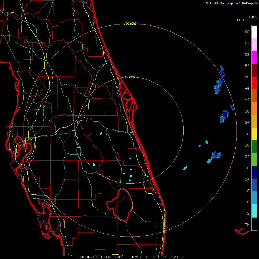The height and width of the screenshot is (259, 259).
Task: Click the 6 legend value
Action: tap(248, 202)
